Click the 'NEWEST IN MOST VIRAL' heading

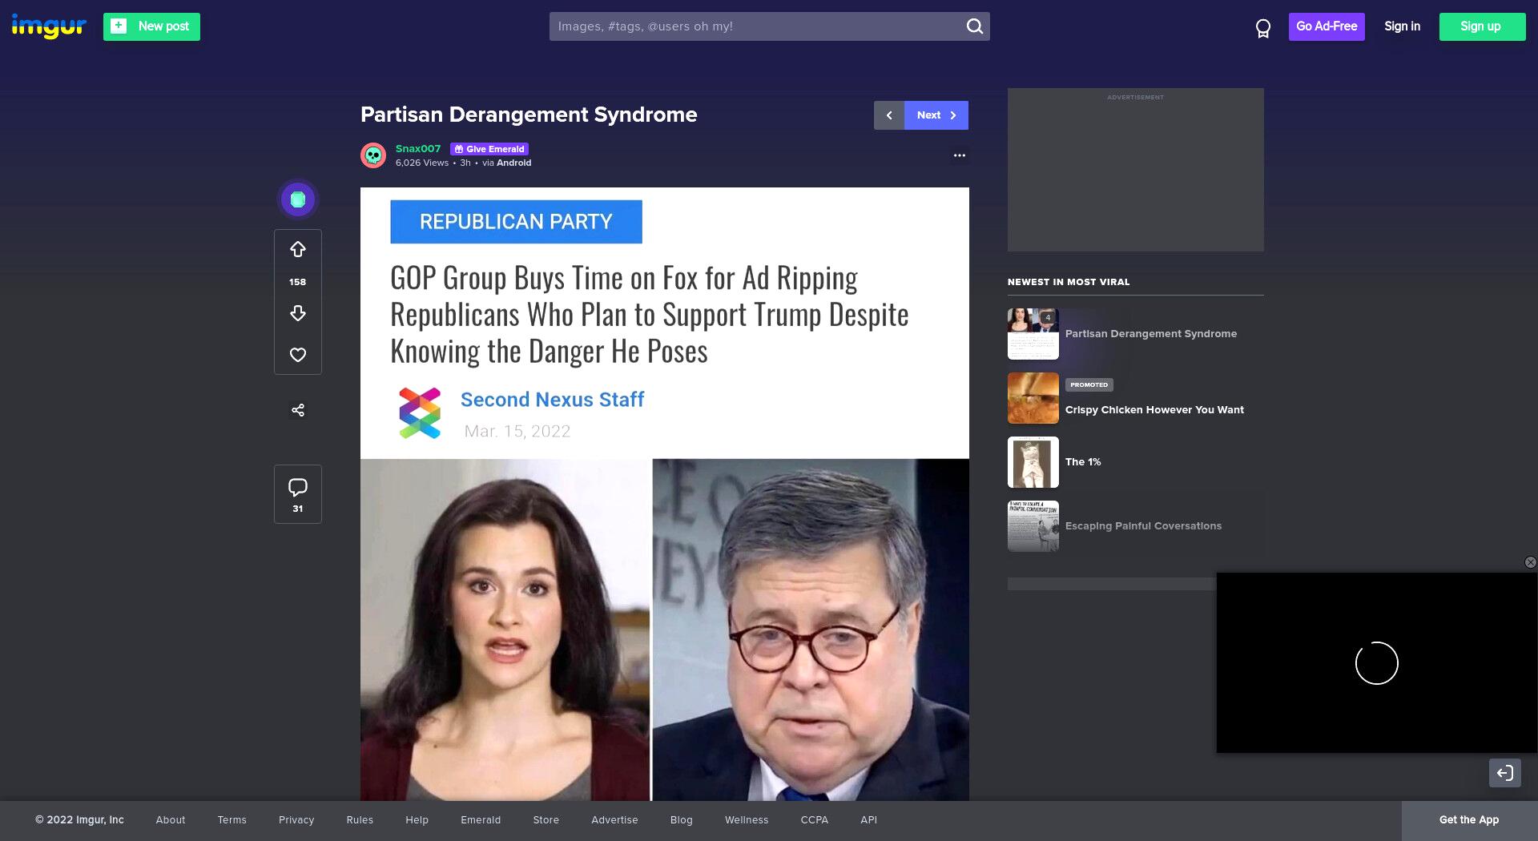click(1069, 282)
